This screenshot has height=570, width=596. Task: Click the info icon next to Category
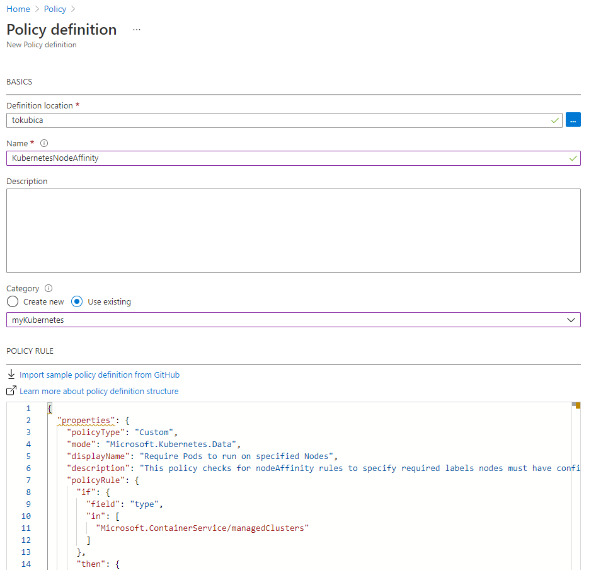coord(49,288)
